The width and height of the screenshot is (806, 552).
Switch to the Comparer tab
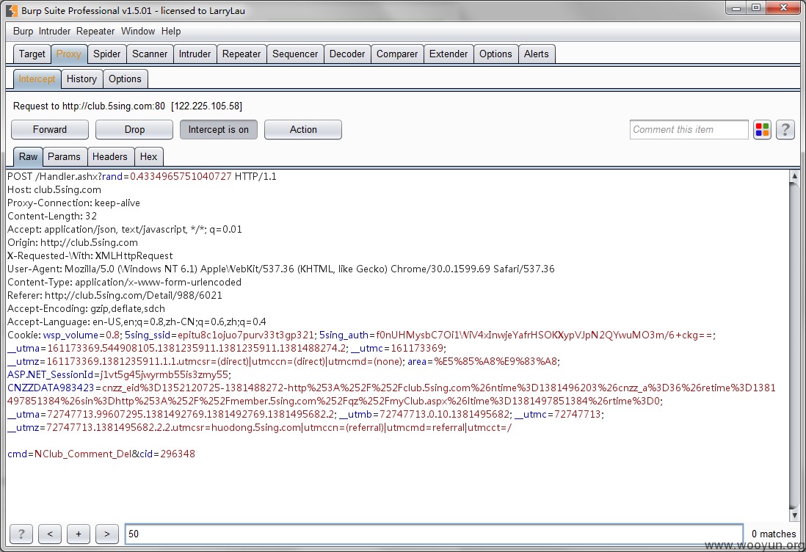click(397, 54)
